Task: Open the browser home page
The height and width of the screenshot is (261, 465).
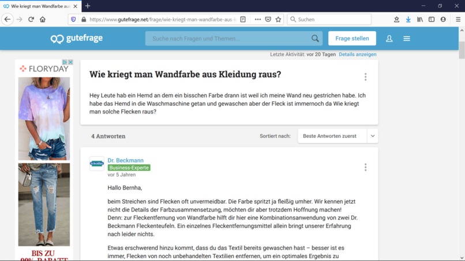Action: point(43,20)
